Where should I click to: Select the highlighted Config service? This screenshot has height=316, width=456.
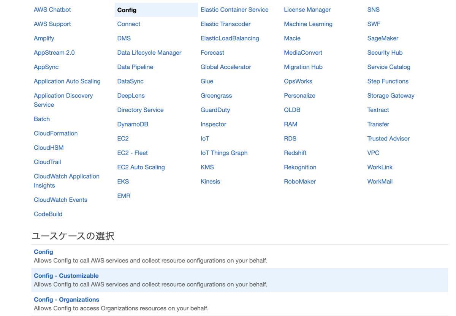[156, 10]
